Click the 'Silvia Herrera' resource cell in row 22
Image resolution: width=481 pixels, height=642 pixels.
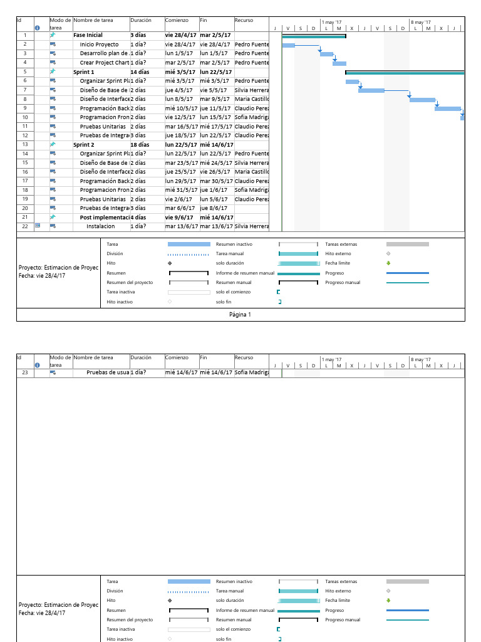click(252, 226)
